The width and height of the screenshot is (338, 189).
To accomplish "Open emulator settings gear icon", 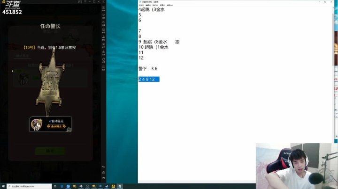I will tap(104, 60).
